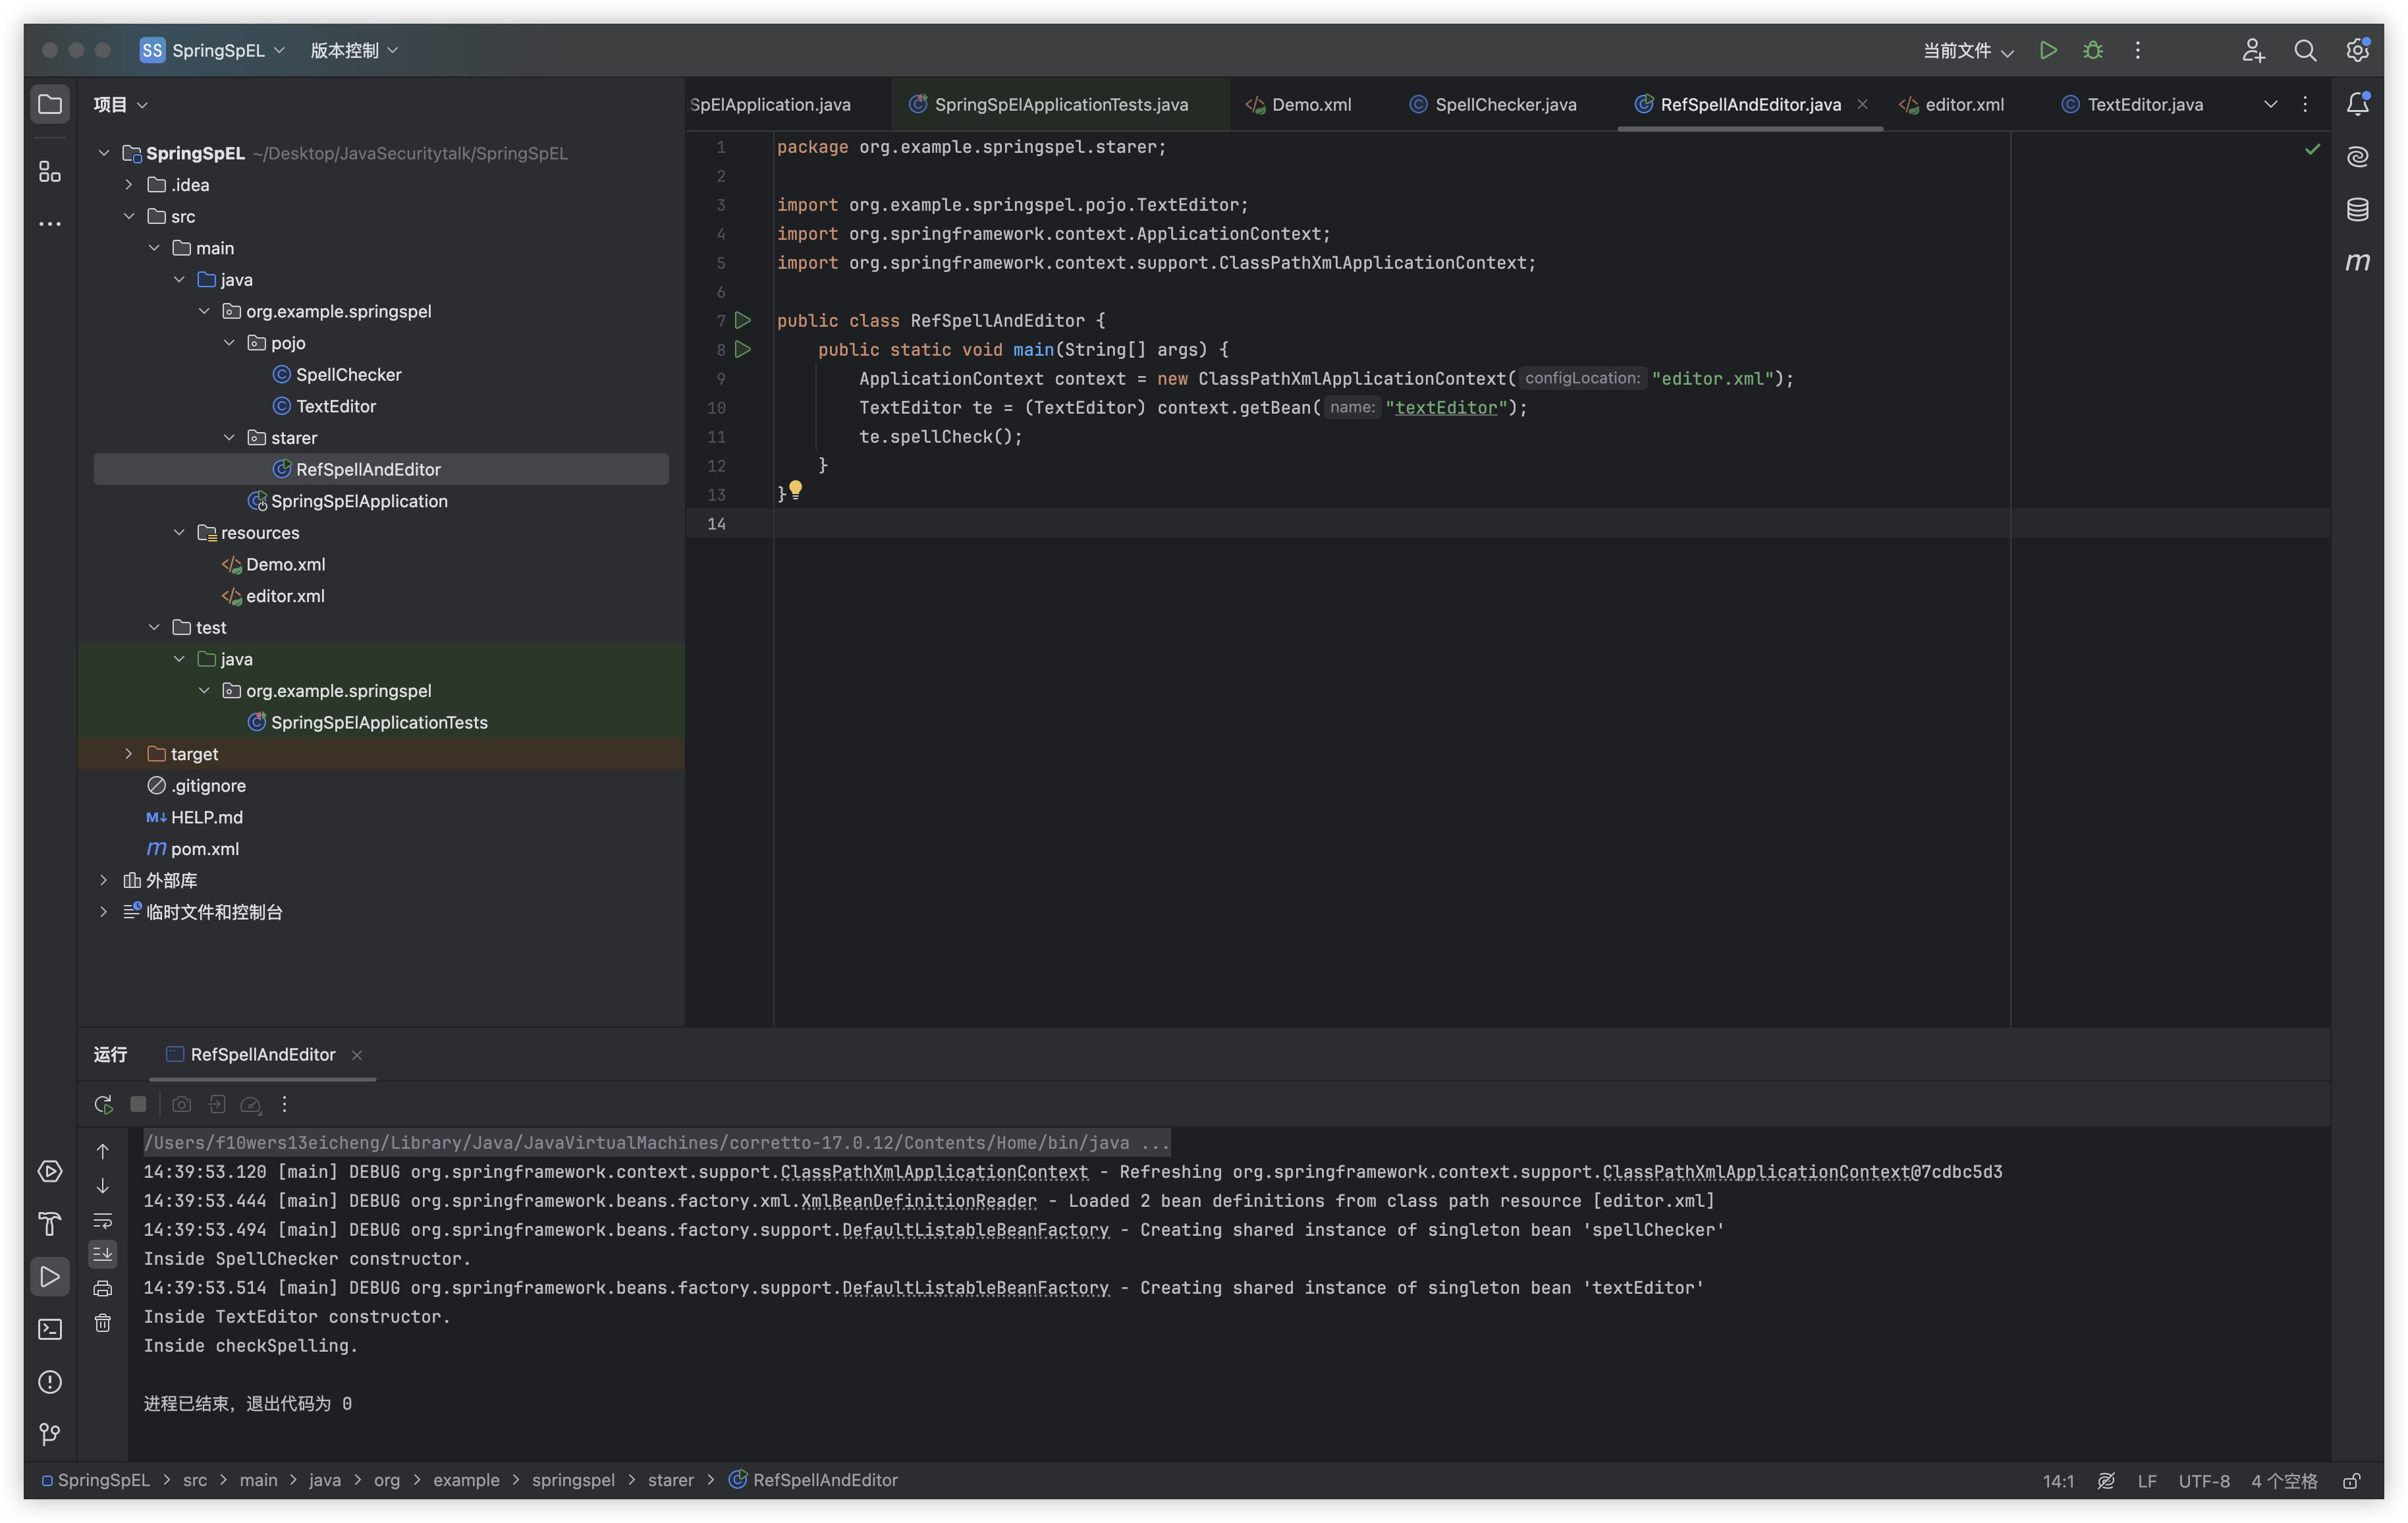Viewport: 2408px width, 1523px height.
Task: Open the SpringSpEL project dropdown
Action: 212,50
